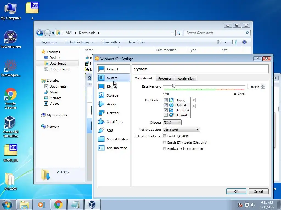Toggle the Explorer preview pane button
The width and height of the screenshot is (281, 210).
(x=234, y=42)
